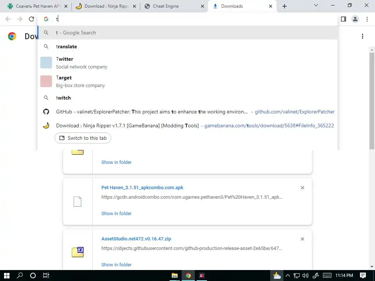The height and width of the screenshot is (281, 375).
Task: Open the tab search chevron
Action: (x=316, y=5)
